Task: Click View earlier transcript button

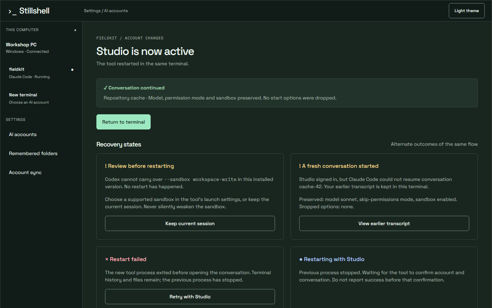Action: tap(384, 223)
